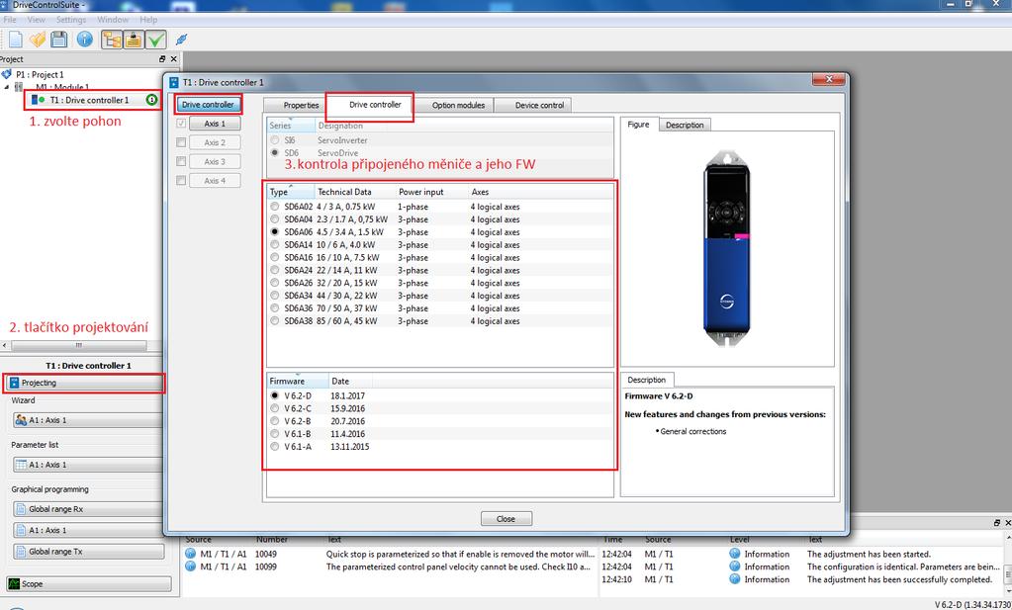Click the Close button in dialog
Viewport: 1012px width, 610px height.
click(506, 518)
